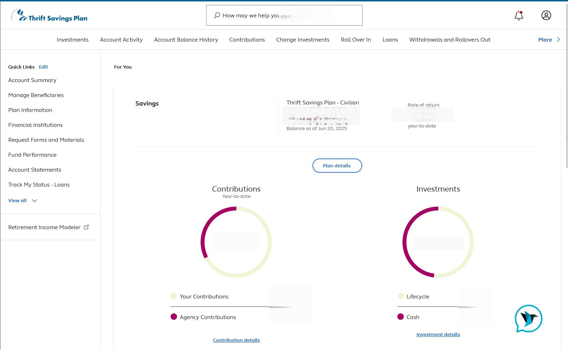568x350 pixels.
Task: Click the Balance as of Jun 20, 2025 text
Action: click(x=317, y=129)
